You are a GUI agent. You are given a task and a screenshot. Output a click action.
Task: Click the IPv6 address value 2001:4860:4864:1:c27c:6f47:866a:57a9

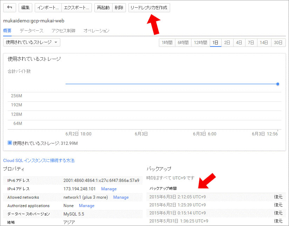(101, 181)
